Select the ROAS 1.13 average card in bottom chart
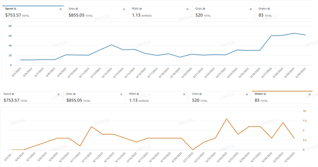This screenshot has width=318, height=167. tap(157, 98)
